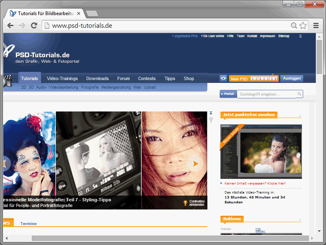Click the PSD-Tutorials.de logo

point(42,55)
